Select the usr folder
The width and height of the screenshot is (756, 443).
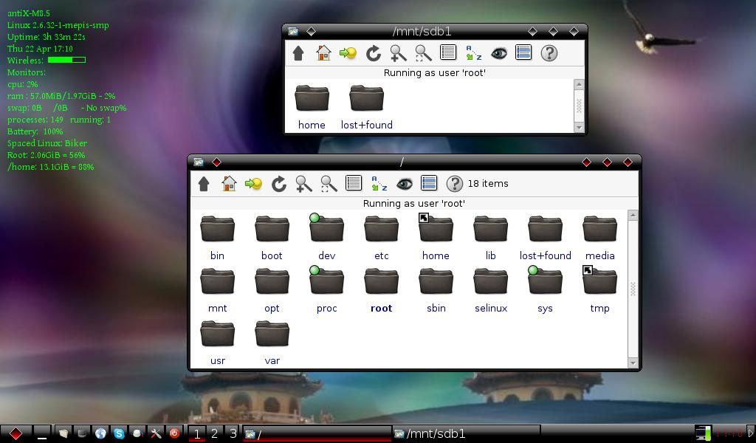click(218, 343)
